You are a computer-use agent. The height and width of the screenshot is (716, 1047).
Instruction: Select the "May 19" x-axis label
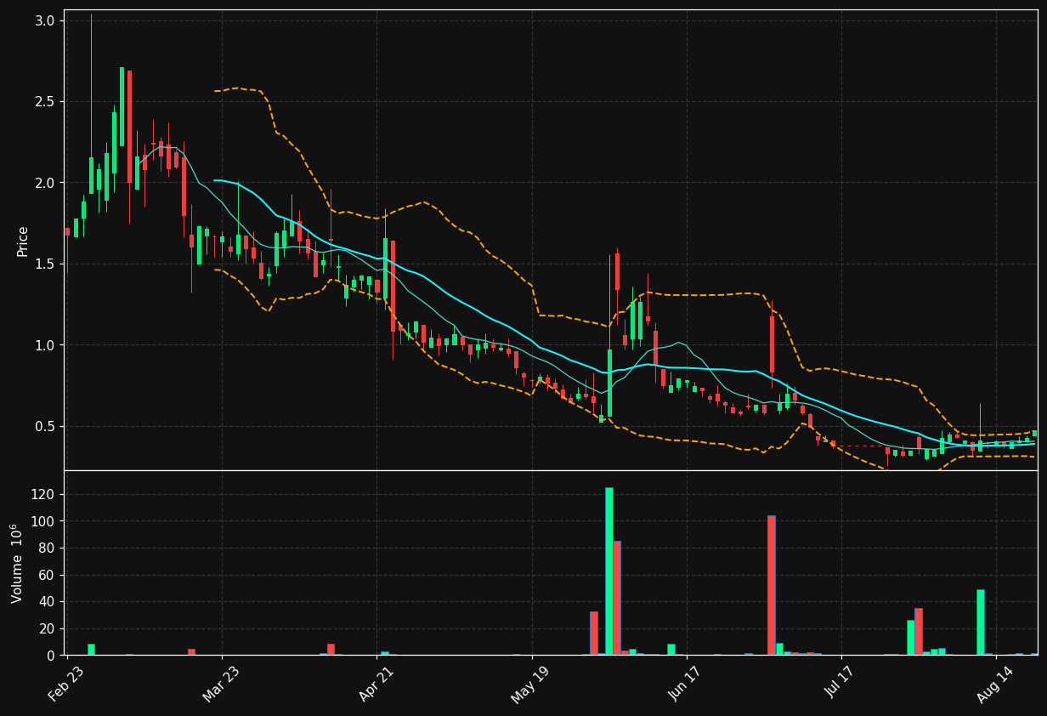point(530,684)
